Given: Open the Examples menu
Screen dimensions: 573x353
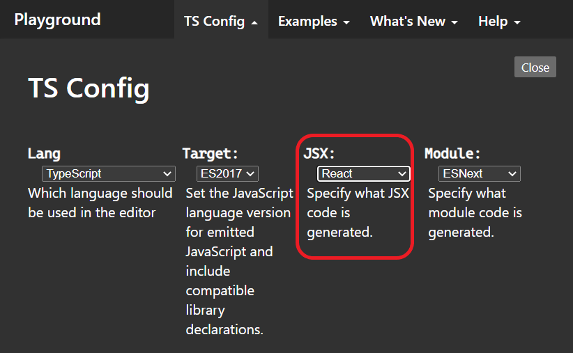Looking at the screenshot, I should click(x=314, y=21).
